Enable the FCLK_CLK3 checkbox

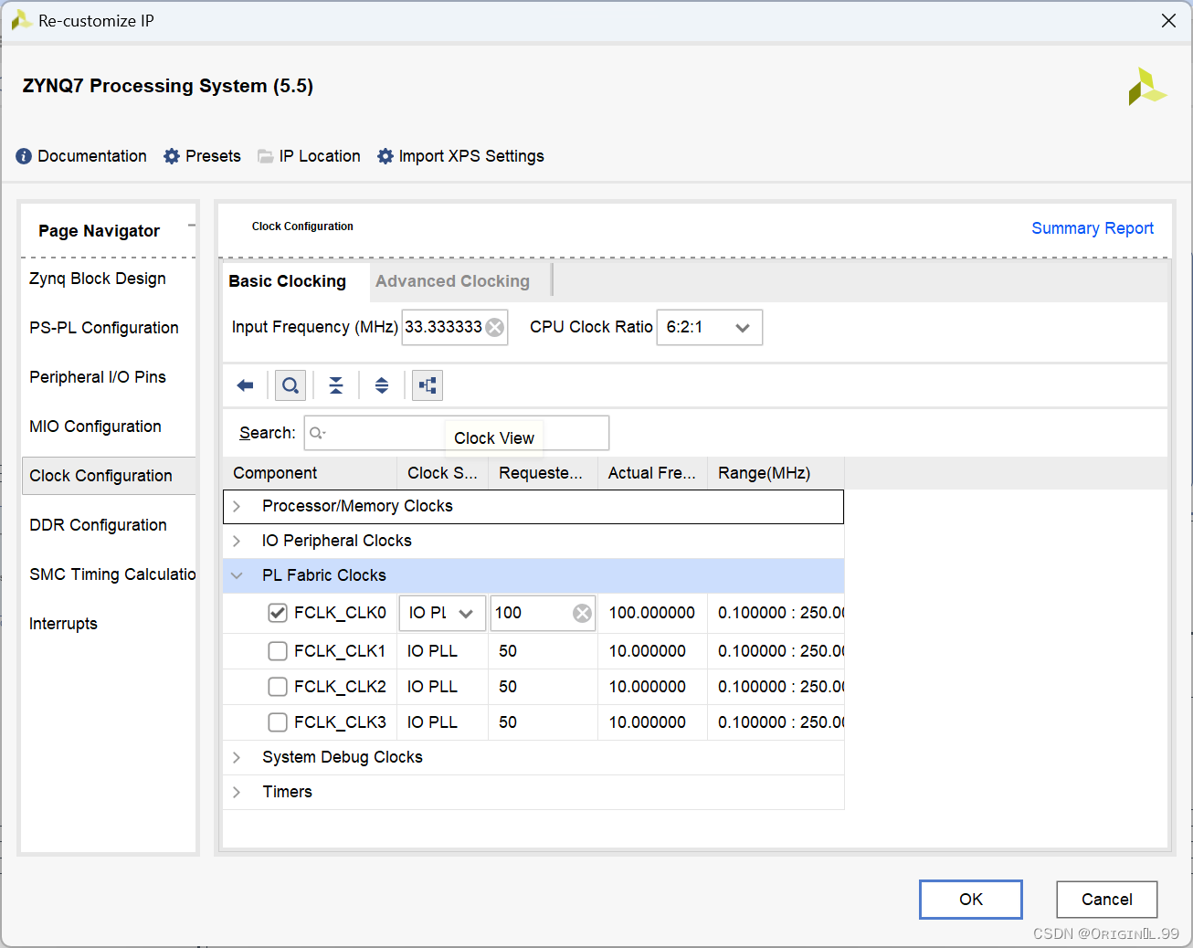point(278,722)
